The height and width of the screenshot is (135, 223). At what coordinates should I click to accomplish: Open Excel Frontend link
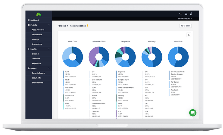coord(38,83)
